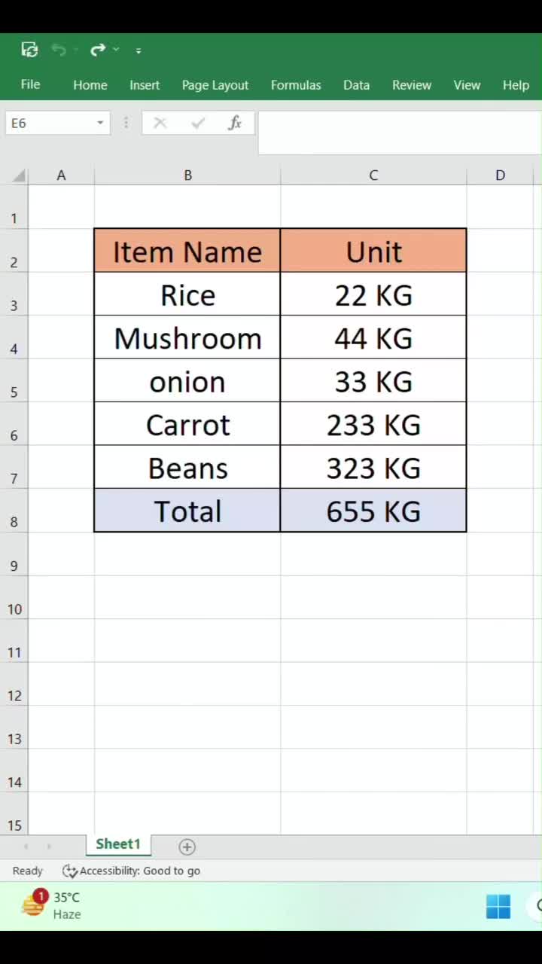Open the File menu

tap(30, 84)
